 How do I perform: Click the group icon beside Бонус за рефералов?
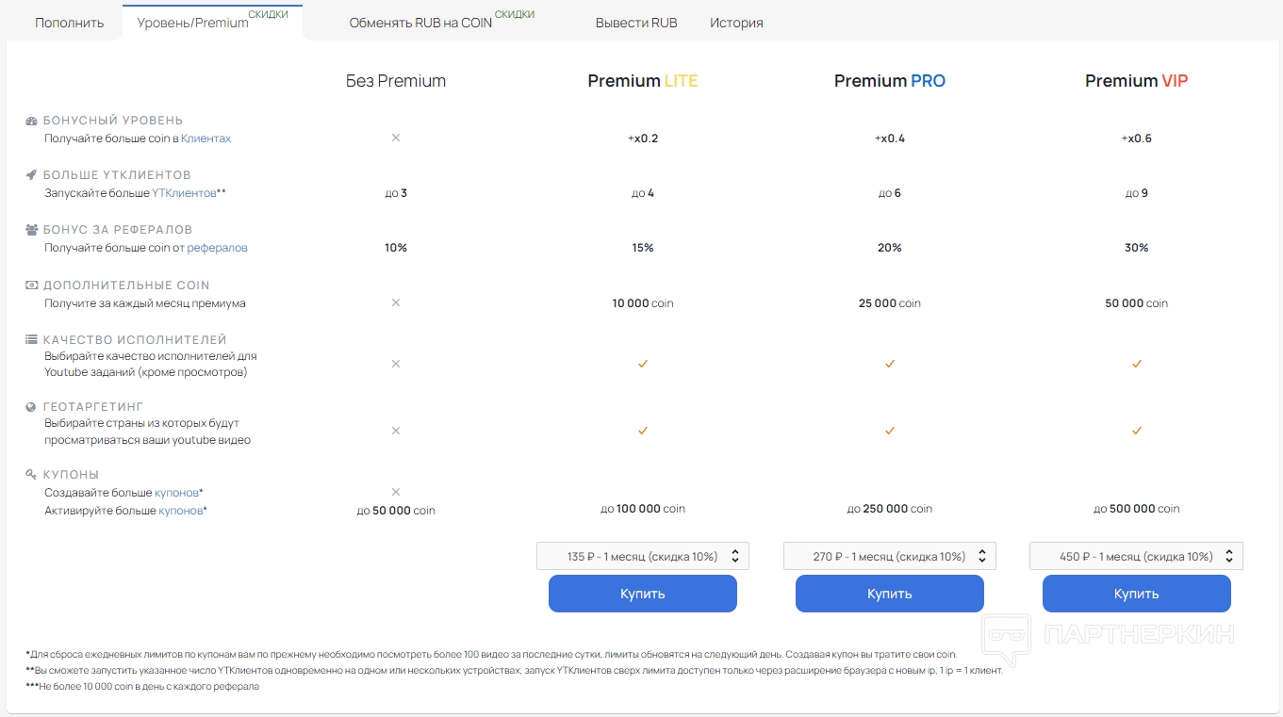(31, 230)
